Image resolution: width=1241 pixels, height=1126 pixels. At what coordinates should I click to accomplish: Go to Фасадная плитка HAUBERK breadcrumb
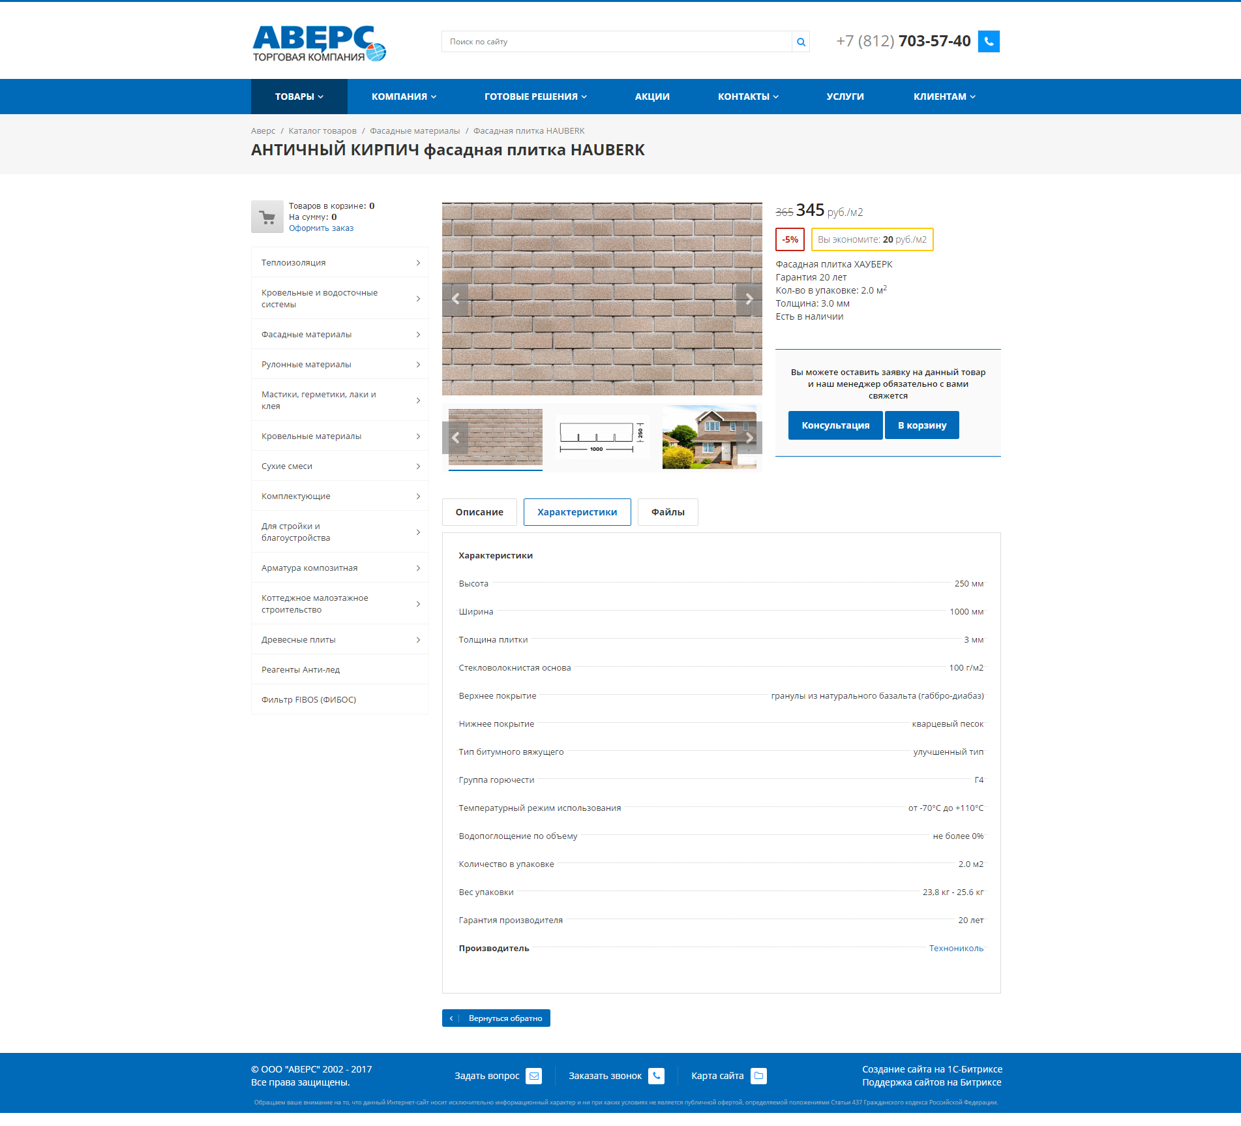coord(529,130)
